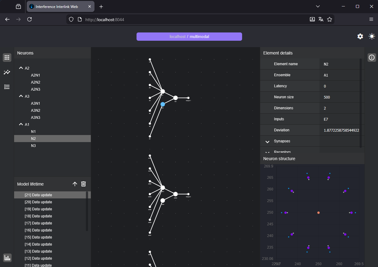Viewport: 378px width, 267px height.
Task: Click the up arrow in Model lifetime
Action: [x=75, y=184]
